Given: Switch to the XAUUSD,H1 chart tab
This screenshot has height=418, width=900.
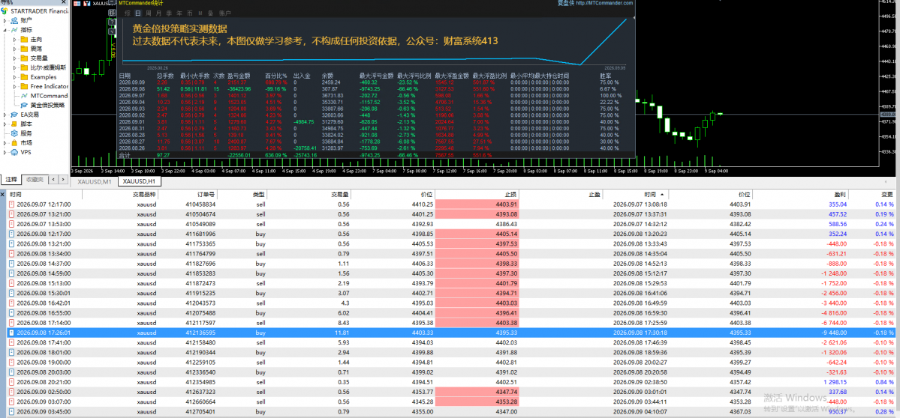Looking at the screenshot, I should tap(140, 181).
